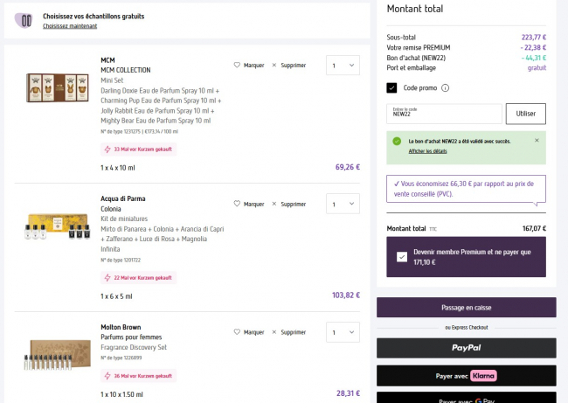This screenshot has height=403, width=568.
Task: Dismiss the NEW22 voucher success message
Action: pyautogui.click(x=537, y=140)
